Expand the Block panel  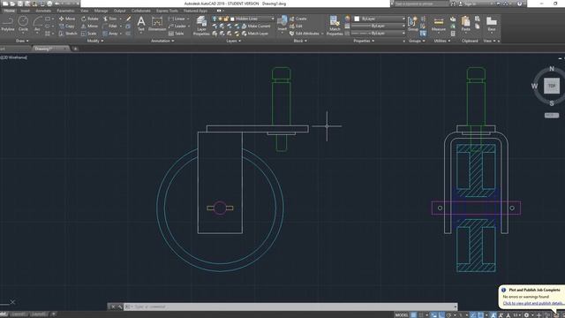point(300,41)
